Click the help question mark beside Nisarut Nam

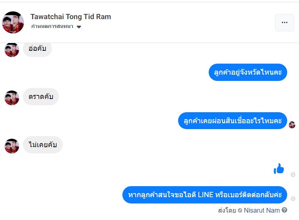(284, 210)
